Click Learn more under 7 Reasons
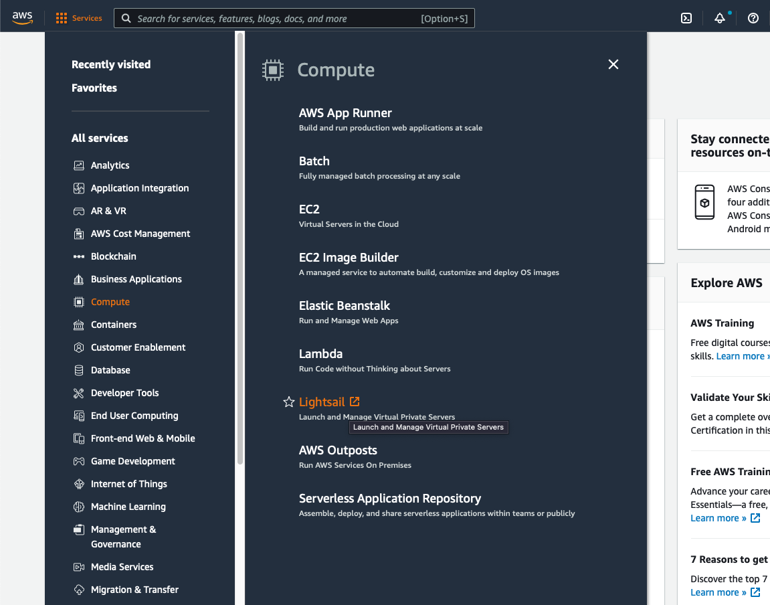Screen dimensions: 770x605 [x=725, y=592]
